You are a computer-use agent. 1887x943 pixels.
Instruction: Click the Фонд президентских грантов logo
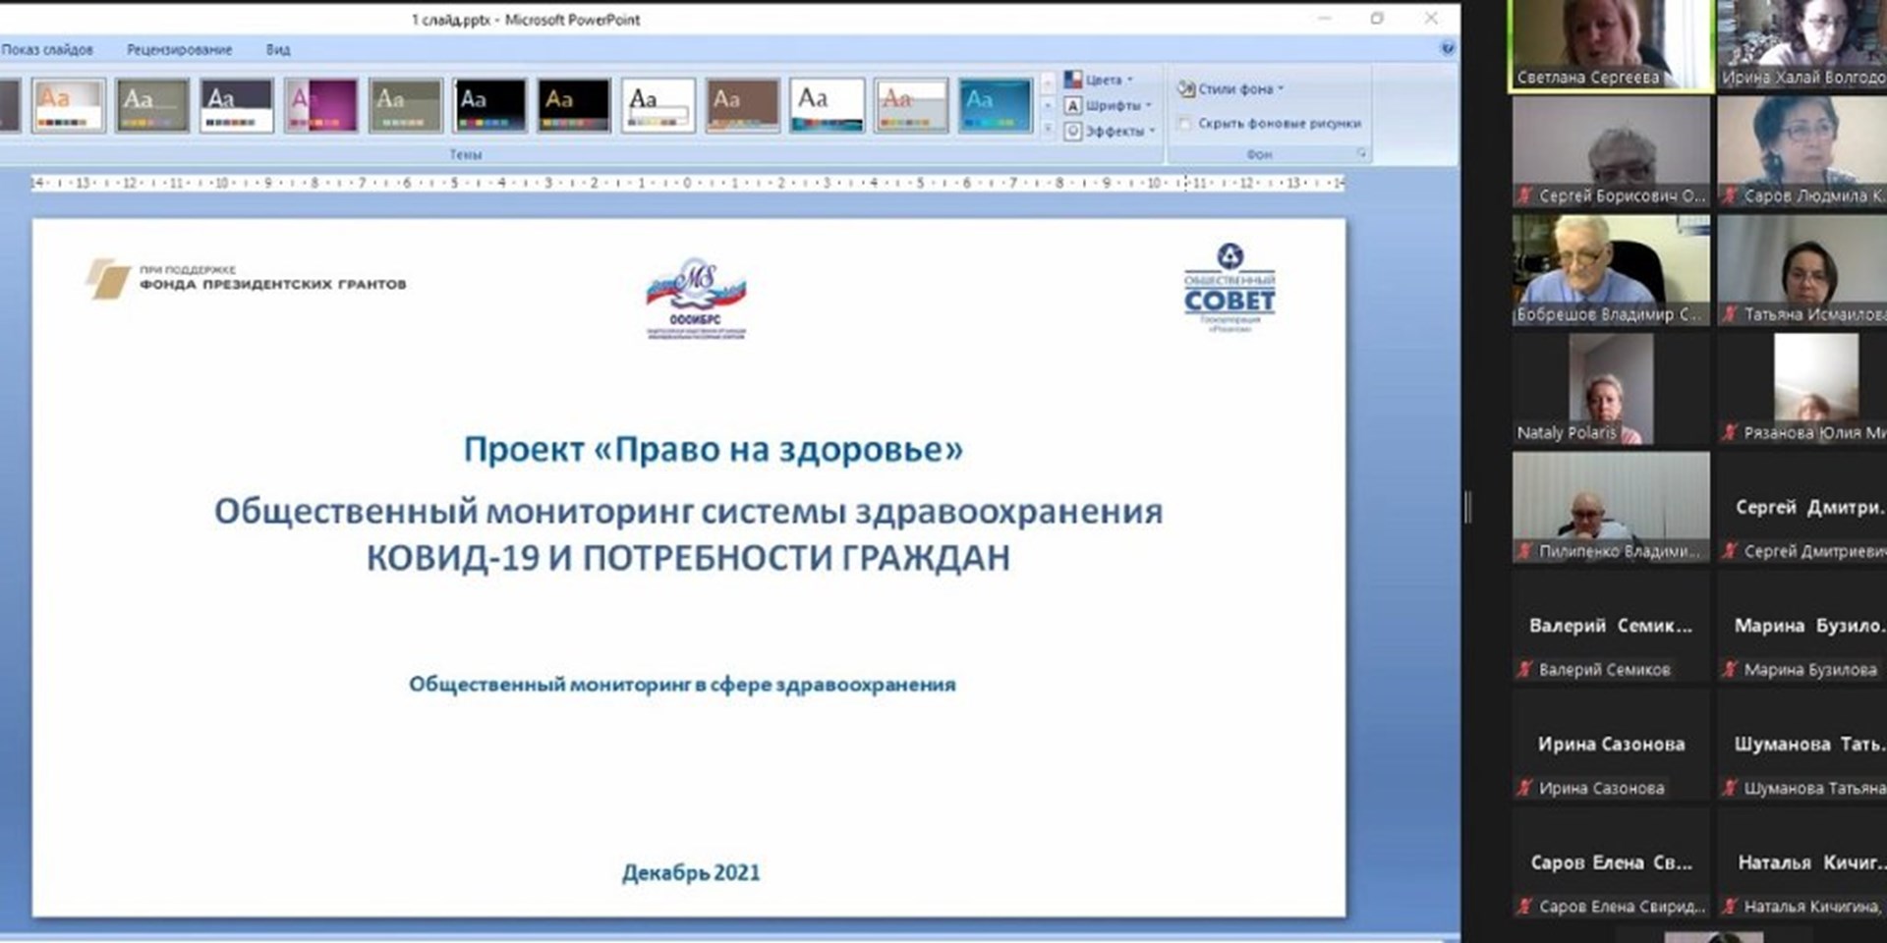click(x=246, y=279)
